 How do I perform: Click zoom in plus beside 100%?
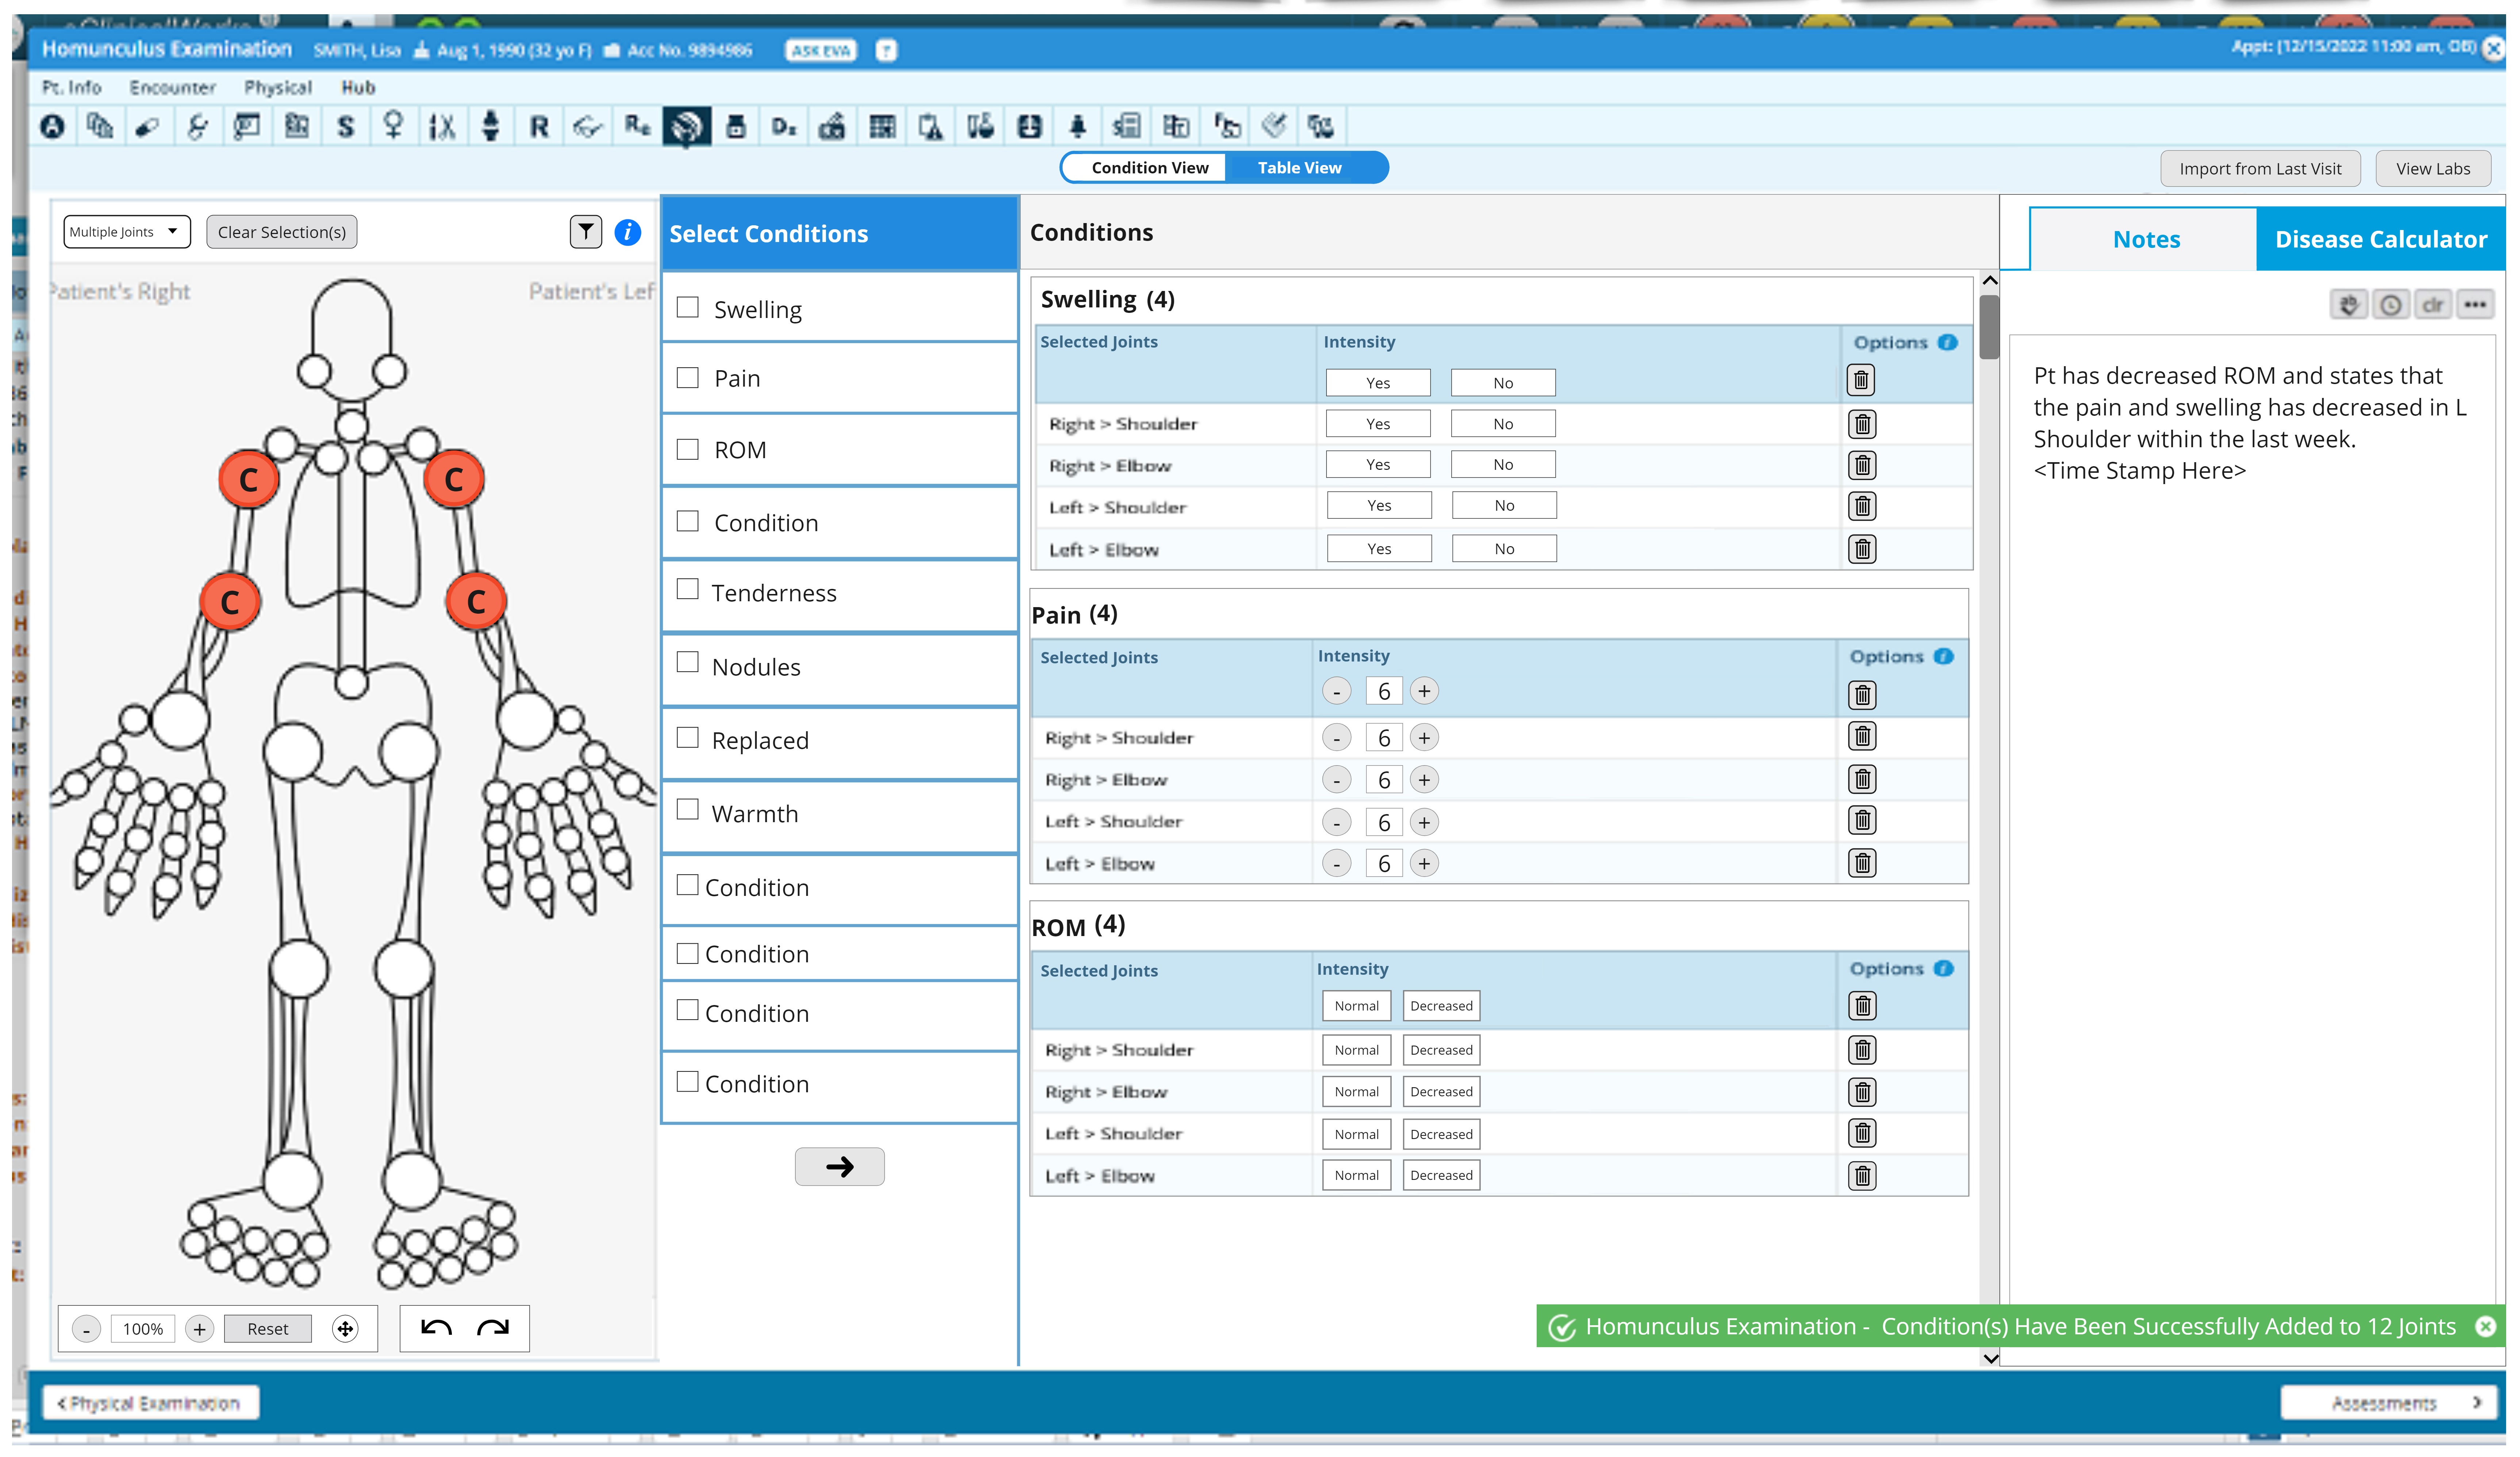point(199,1329)
